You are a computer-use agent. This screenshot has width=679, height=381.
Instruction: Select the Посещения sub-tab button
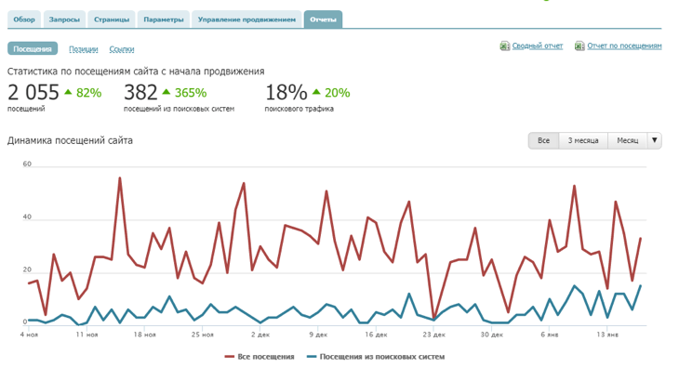pyautogui.click(x=33, y=49)
